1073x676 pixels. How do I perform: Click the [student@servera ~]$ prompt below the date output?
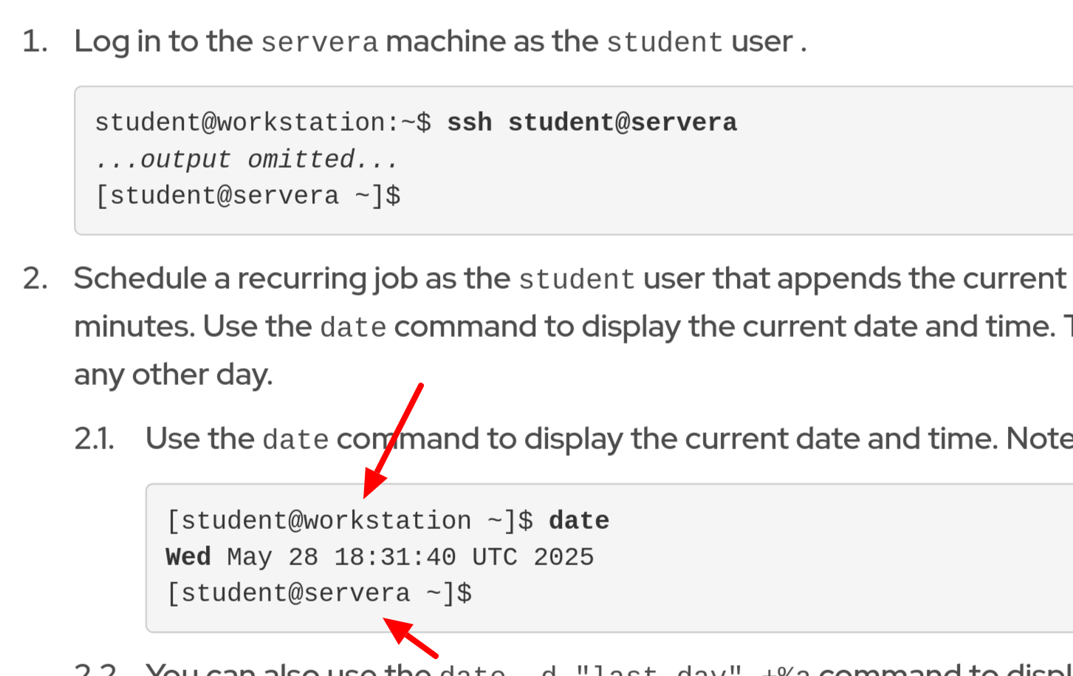319,593
